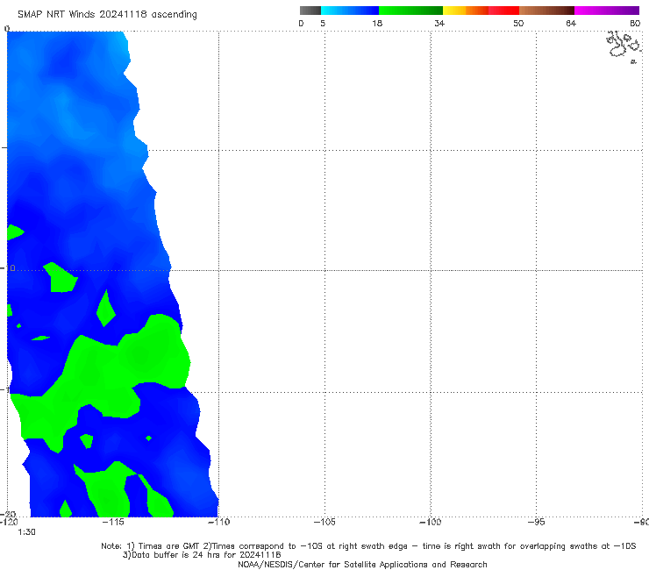
Task: Click the magenta 64-80 color bar segment
Action: [607, 11]
